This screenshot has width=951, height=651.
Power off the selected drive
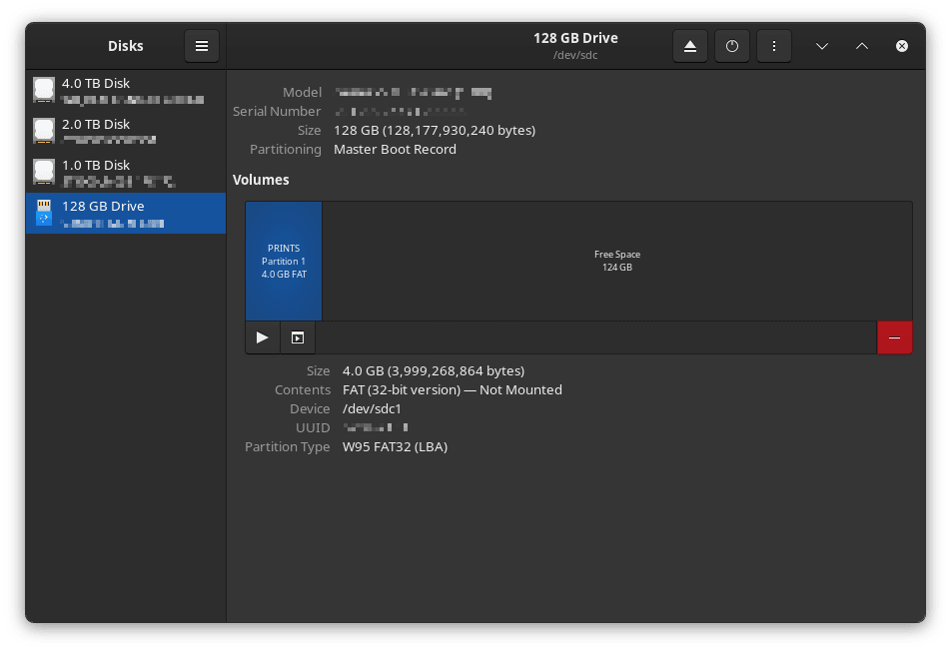(731, 46)
